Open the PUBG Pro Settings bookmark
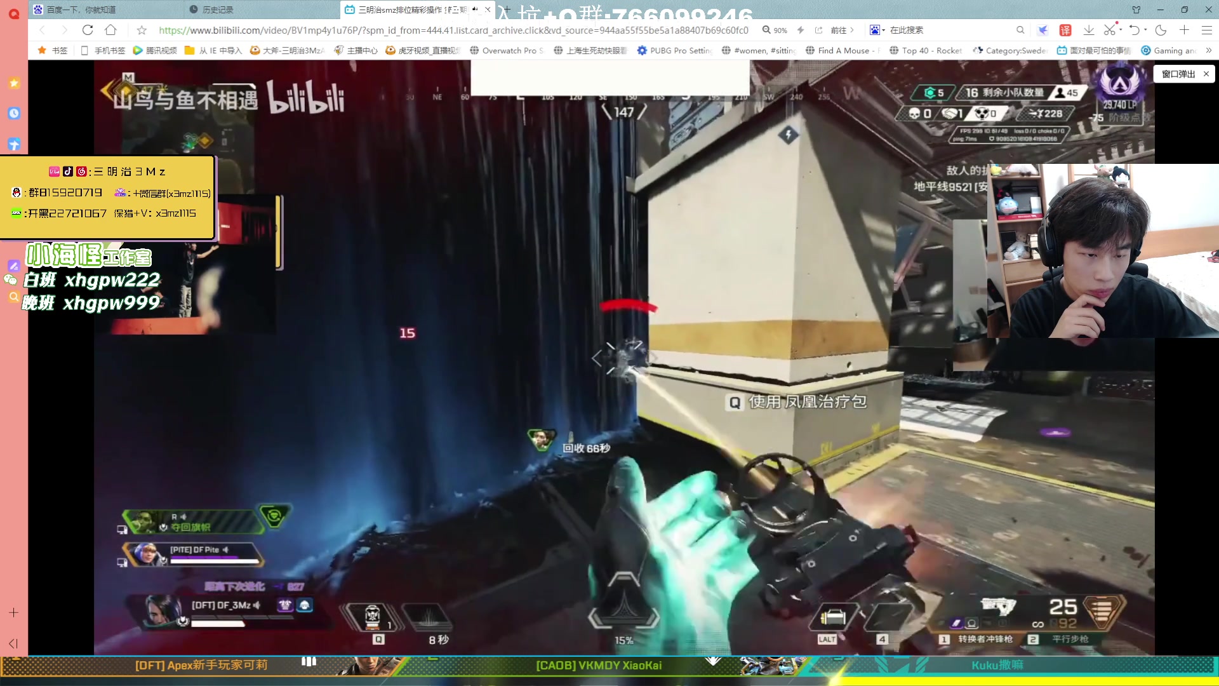Image resolution: width=1219 pixels, height=686 pixels. (675, 50)
